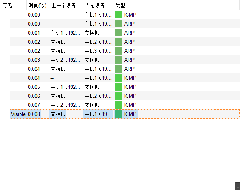Sort by the 时间(秒) column header
The image size is (240, 190).
[38, 6]
